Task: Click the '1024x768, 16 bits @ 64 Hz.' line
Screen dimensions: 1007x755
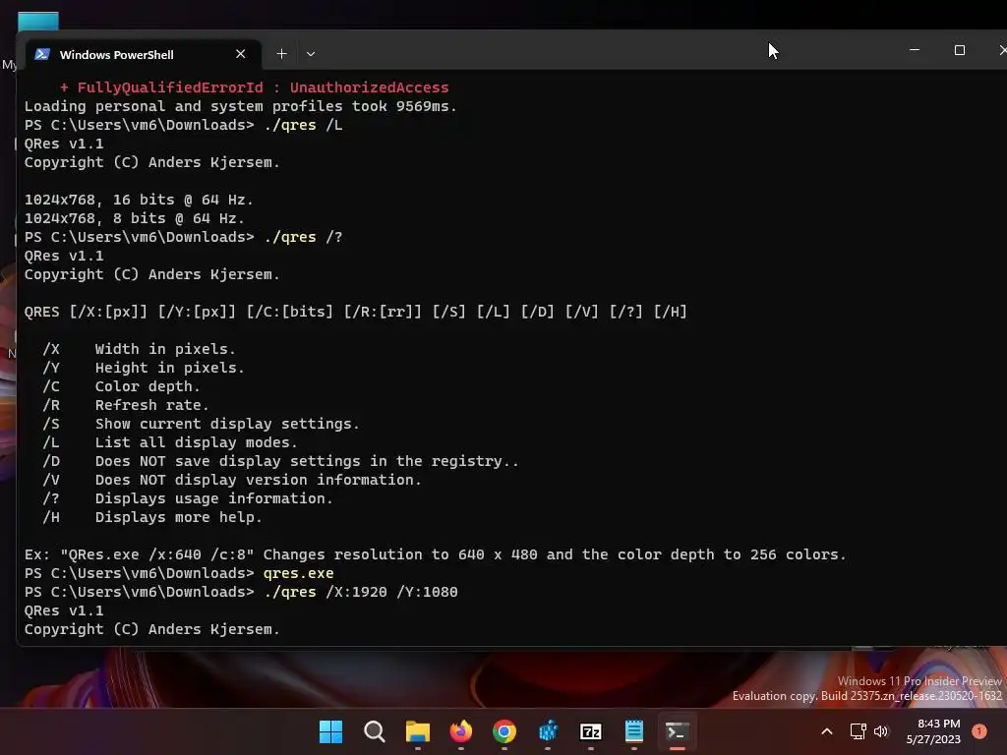Action: (139, 200)
